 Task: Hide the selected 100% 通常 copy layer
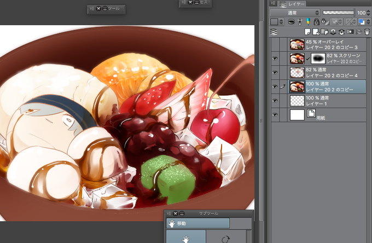click(275, 86)
